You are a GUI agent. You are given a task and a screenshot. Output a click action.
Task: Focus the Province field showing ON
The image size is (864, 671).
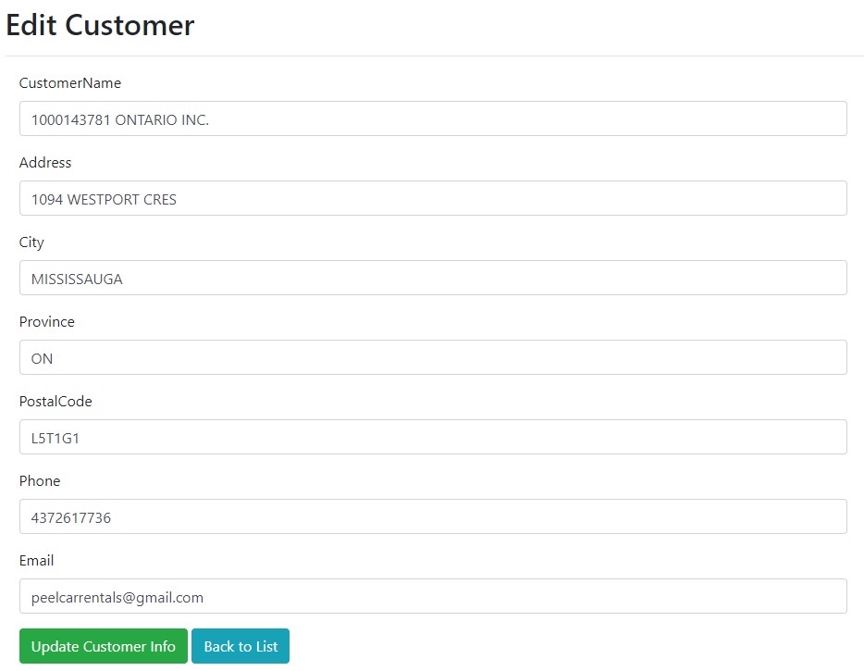tap(433, 357)
